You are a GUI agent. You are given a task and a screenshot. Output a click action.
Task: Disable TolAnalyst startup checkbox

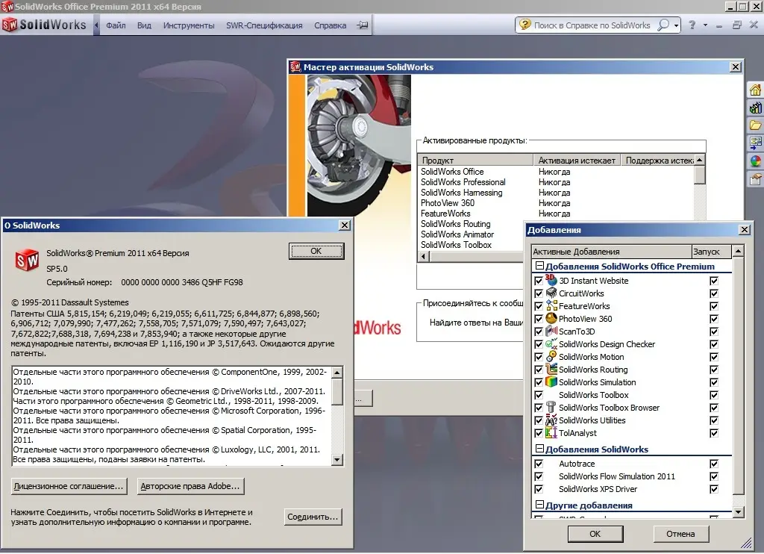click(x=714, y=433)
